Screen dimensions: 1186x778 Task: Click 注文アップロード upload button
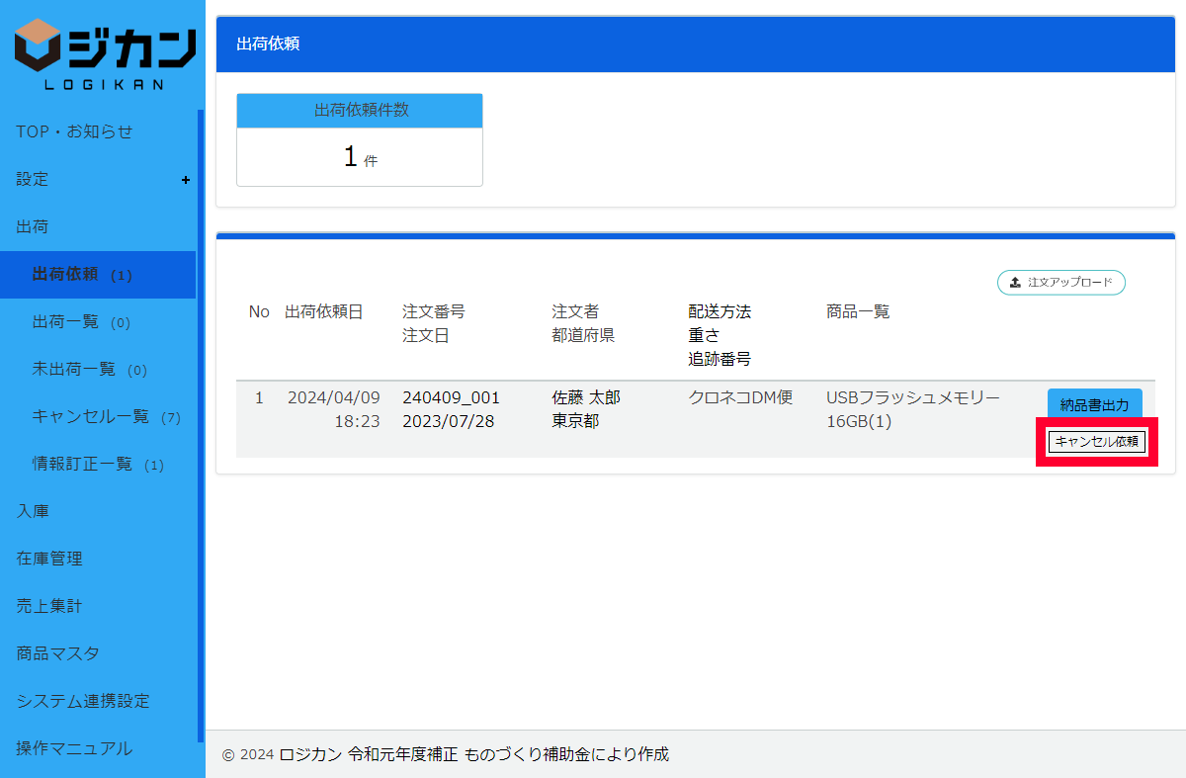[x=1060, y=283]
